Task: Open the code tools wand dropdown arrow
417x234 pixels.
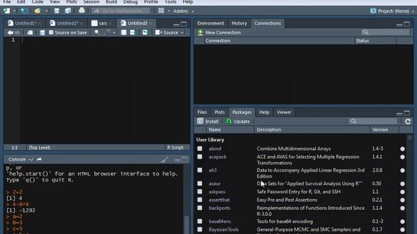Action: (x=114, y=33)
